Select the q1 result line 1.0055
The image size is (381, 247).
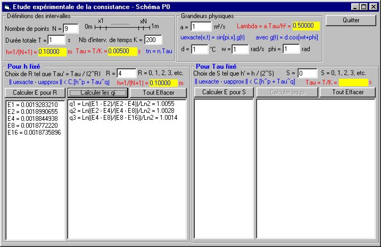tap(122, 104)
